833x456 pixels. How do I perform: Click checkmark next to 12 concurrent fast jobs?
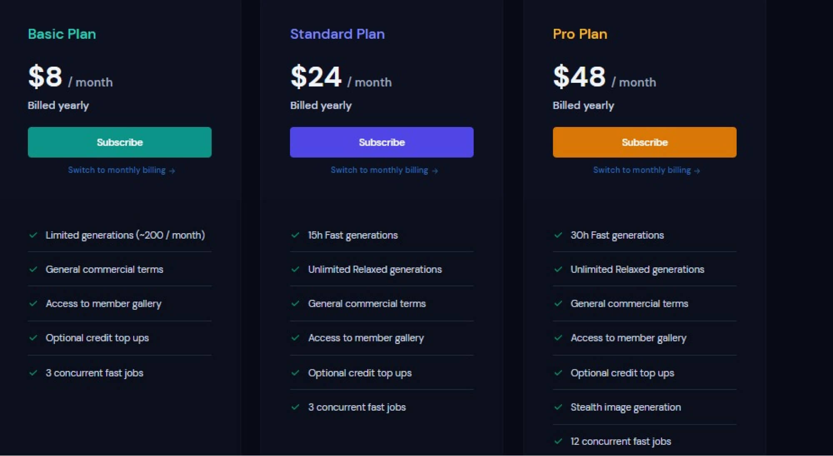pyautogui.click(x=558, y=441)
